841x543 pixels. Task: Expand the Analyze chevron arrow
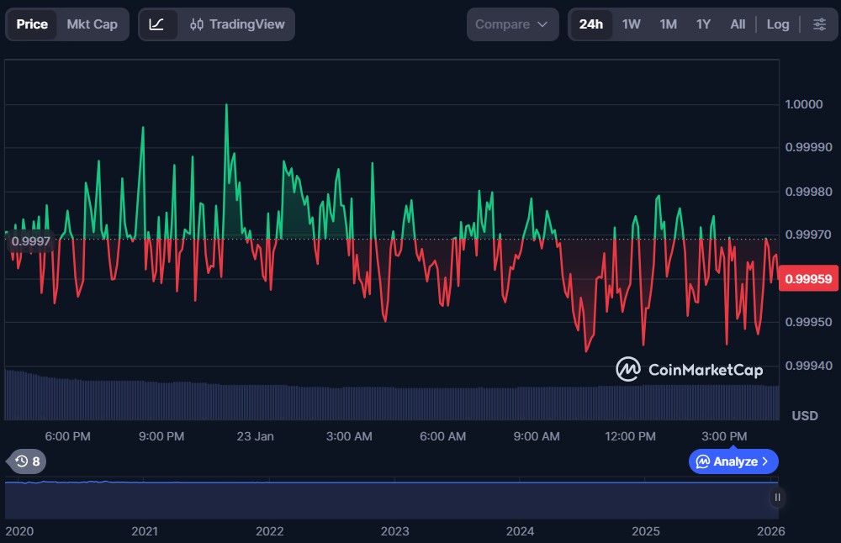tap(765, 461)
